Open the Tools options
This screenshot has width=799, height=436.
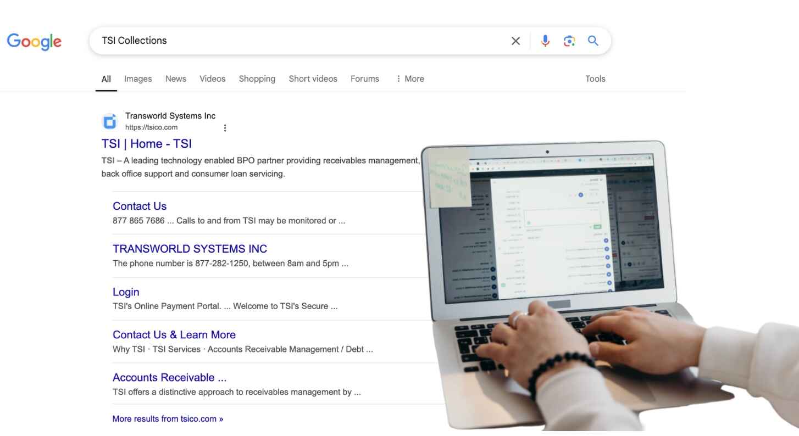pyautogui.click(x=595, y=79)
